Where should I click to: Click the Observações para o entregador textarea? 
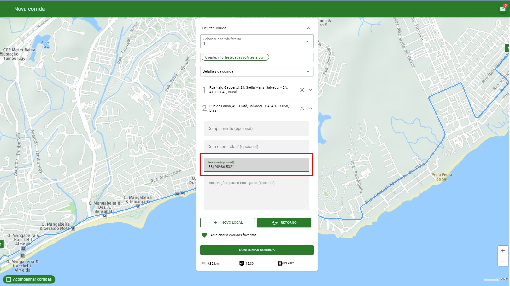(x=257, y=194)
